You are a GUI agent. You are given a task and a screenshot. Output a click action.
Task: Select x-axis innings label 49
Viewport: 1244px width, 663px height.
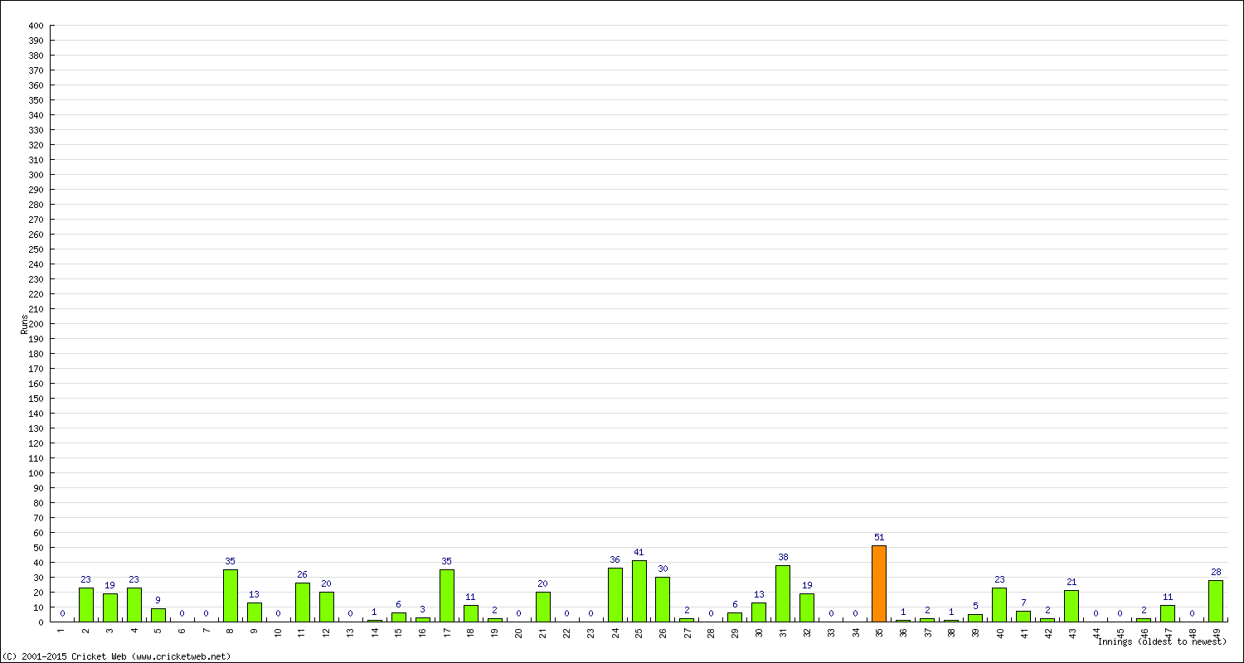(x=1216, y=632)
